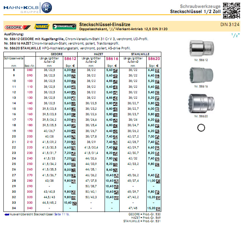Click the Schlüsselweite value 17
This screenshot has width=243, height=229.
pyautogui.click(x=14, y=120)
